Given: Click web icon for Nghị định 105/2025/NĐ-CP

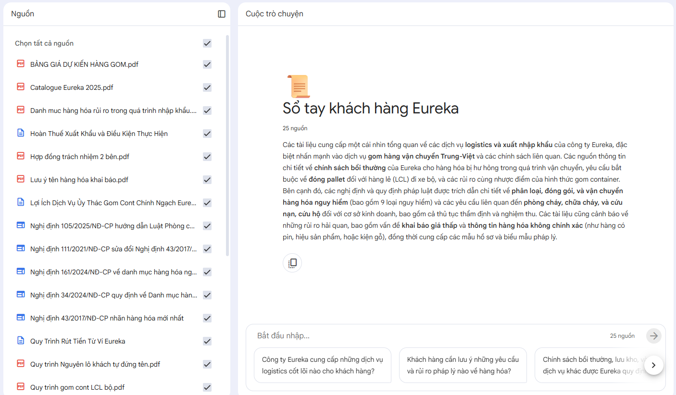Looking at the screenshot, I should [21, 225].
